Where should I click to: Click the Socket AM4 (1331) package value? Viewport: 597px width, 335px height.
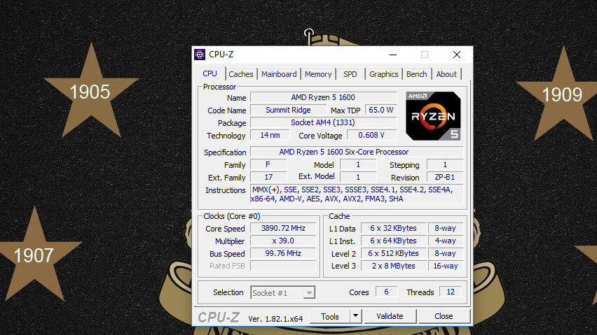[323, 122]
